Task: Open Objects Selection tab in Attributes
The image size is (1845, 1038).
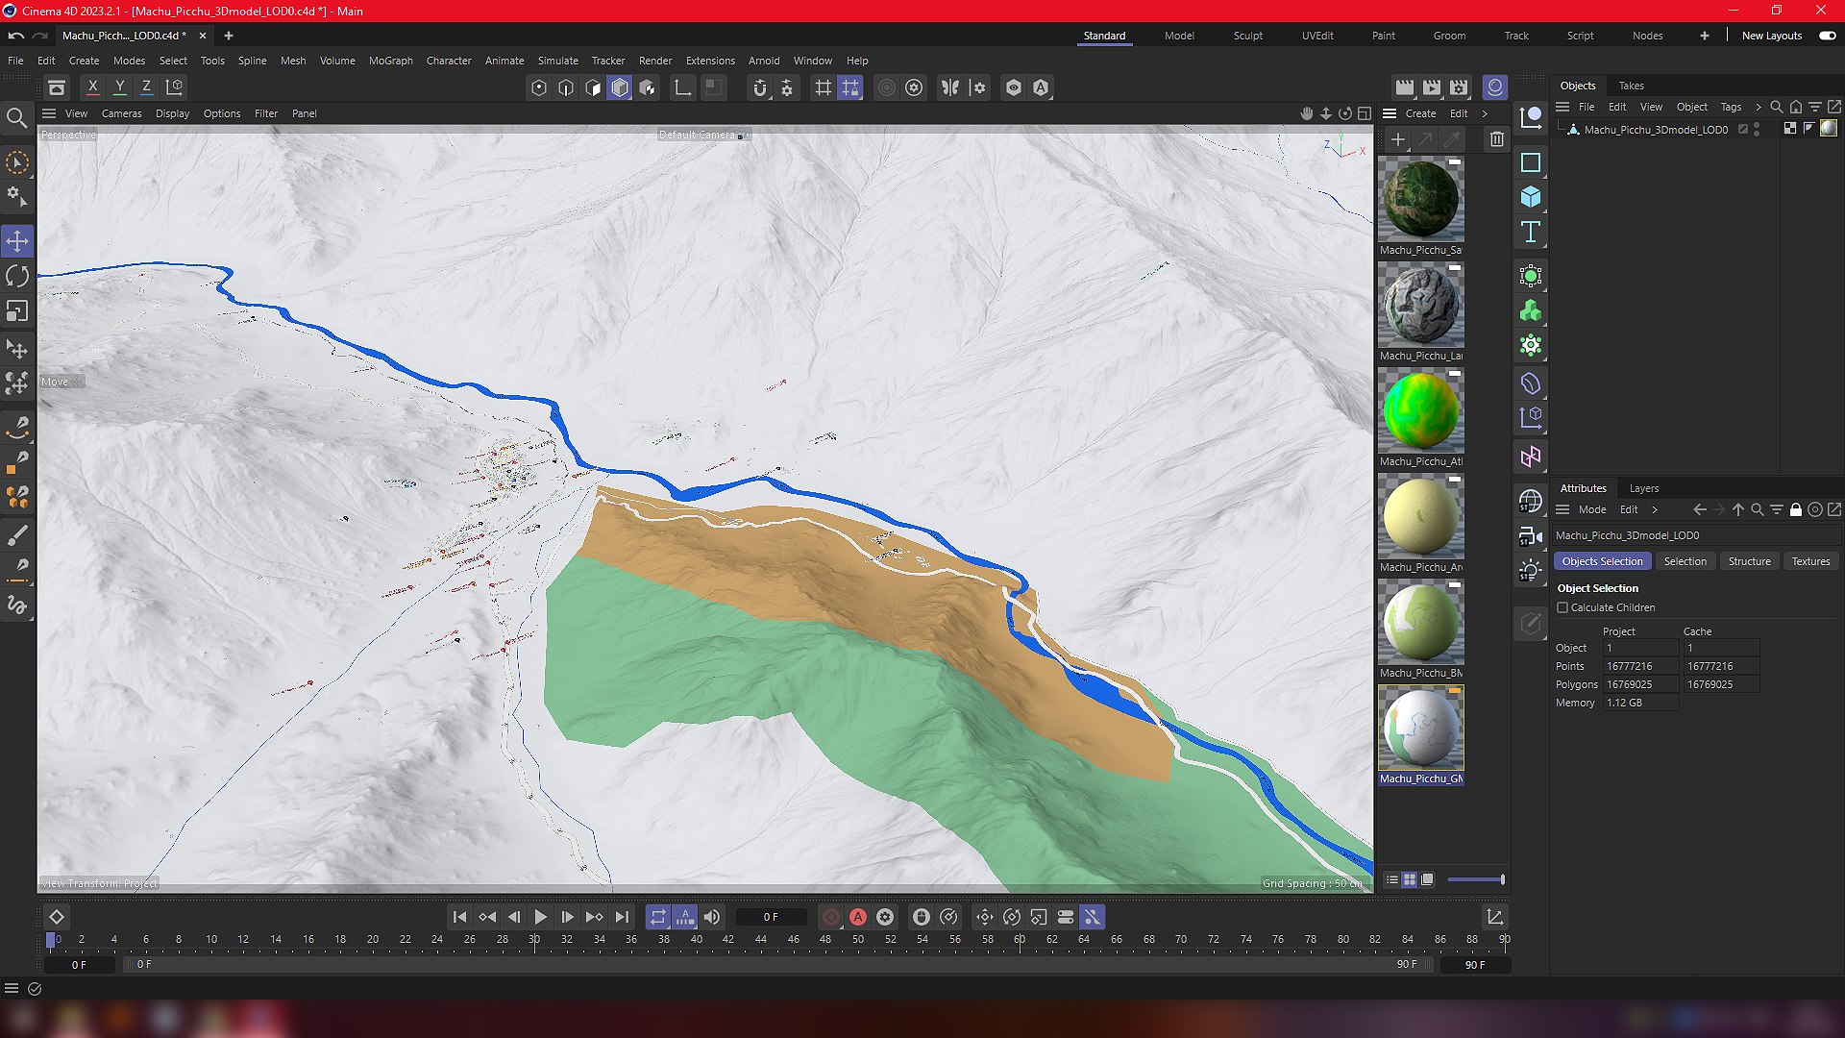Action: click(1602, 561)
